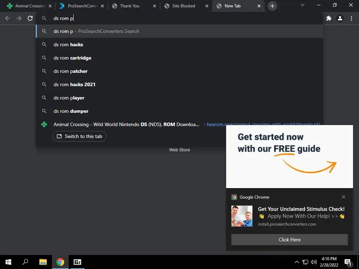Close the Animal Crossing tab

pyautogui.click(x=50, y=6)
